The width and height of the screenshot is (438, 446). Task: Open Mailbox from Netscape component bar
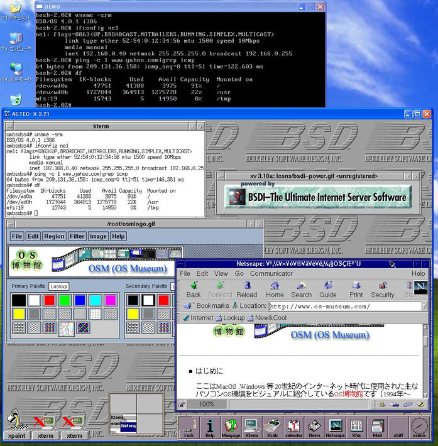pyautogui.click(x=395, y=404)
